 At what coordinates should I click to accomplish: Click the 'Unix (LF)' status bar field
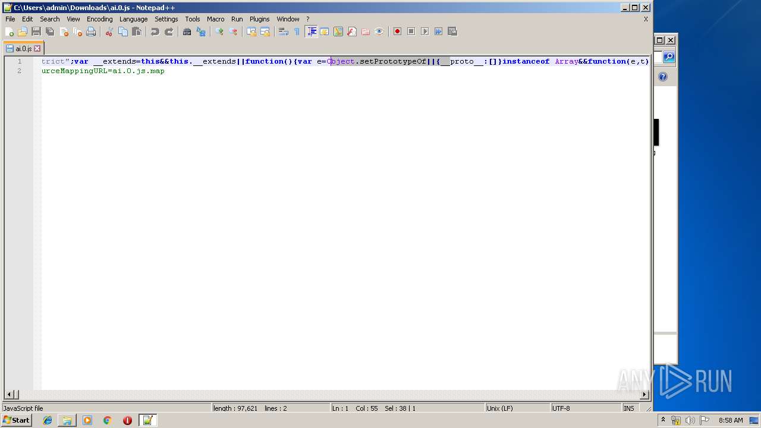point(517,408)
